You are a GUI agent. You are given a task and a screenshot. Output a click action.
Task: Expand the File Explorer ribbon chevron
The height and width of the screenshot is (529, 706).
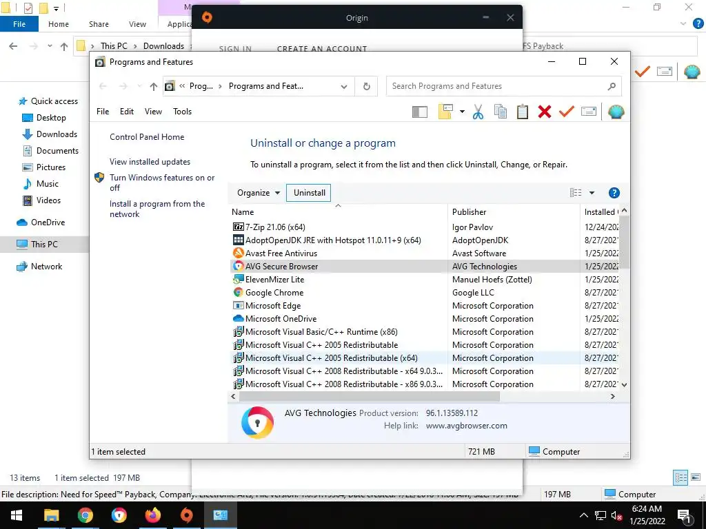click(683, 24)
